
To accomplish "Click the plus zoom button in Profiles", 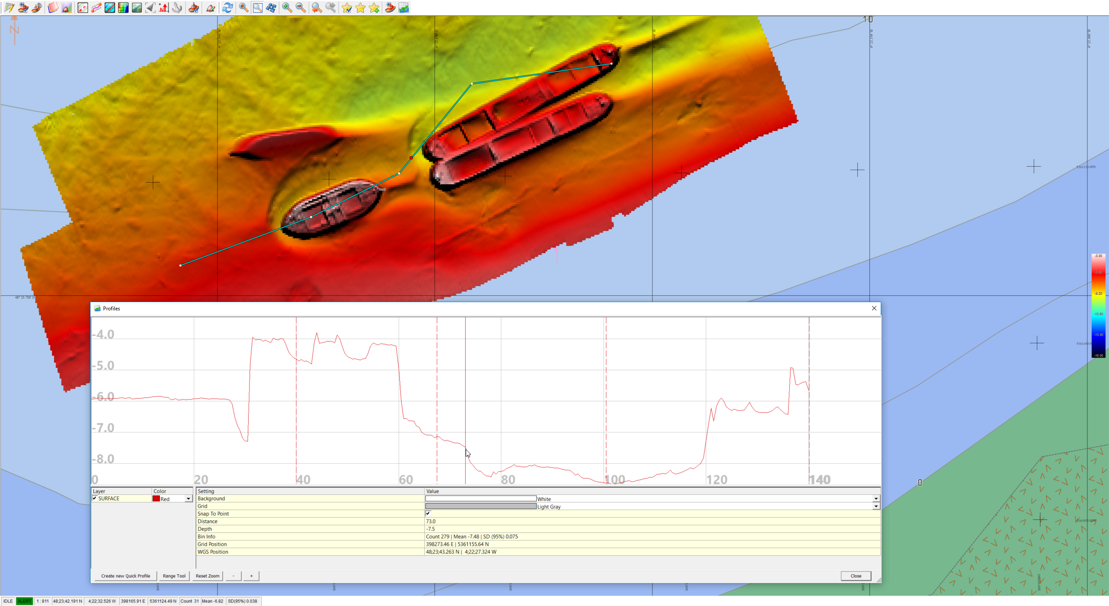I will (251, 576).
